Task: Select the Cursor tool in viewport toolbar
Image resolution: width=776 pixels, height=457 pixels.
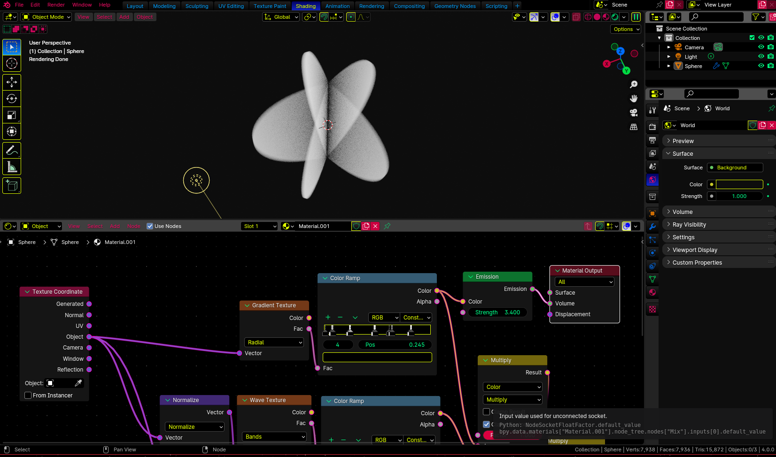Action: coord(12,63)
